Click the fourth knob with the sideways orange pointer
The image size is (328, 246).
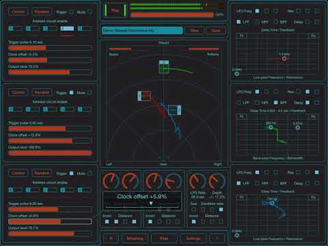173,181
